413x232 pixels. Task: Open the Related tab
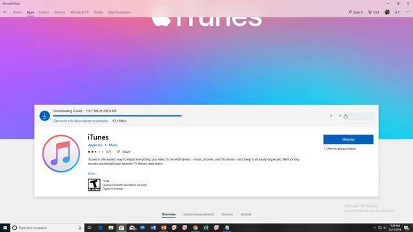[246, 215]
